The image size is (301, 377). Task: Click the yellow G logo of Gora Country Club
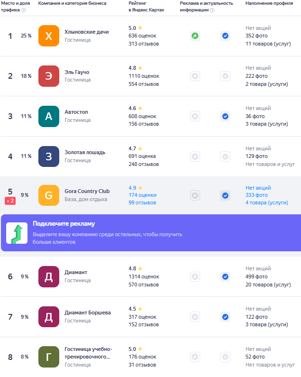pos(49,195)
